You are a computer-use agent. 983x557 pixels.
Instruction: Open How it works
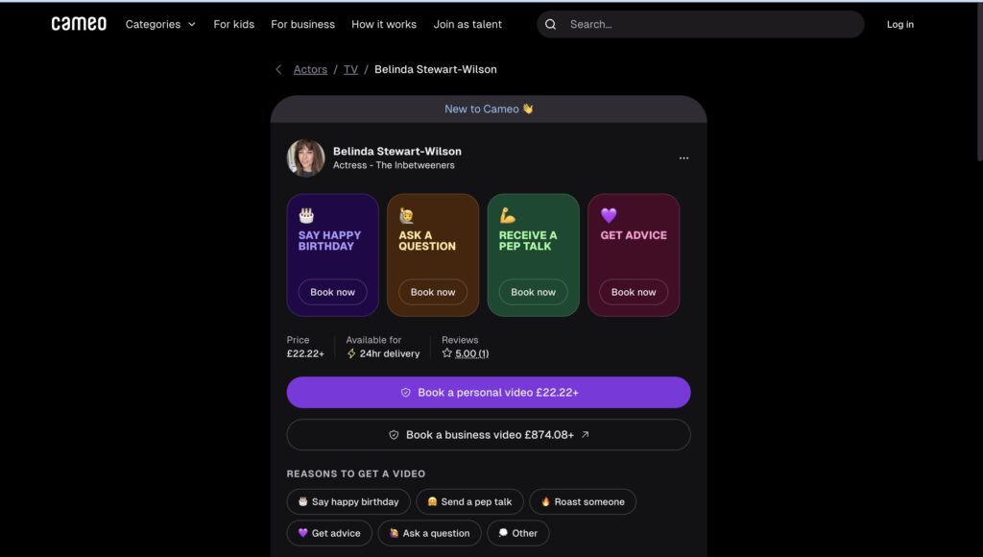tap(384, 24)
